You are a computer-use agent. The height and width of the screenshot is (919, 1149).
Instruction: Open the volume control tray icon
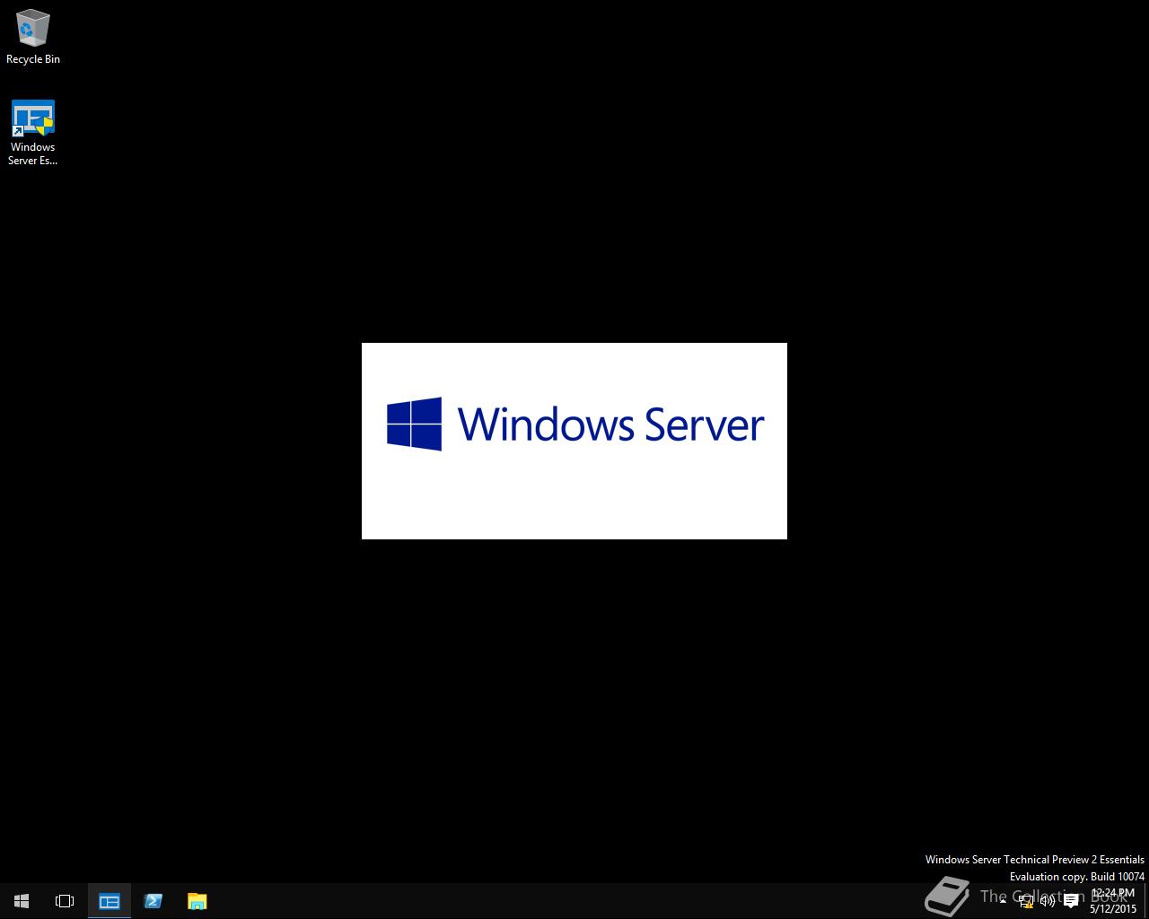point(1048,901)
